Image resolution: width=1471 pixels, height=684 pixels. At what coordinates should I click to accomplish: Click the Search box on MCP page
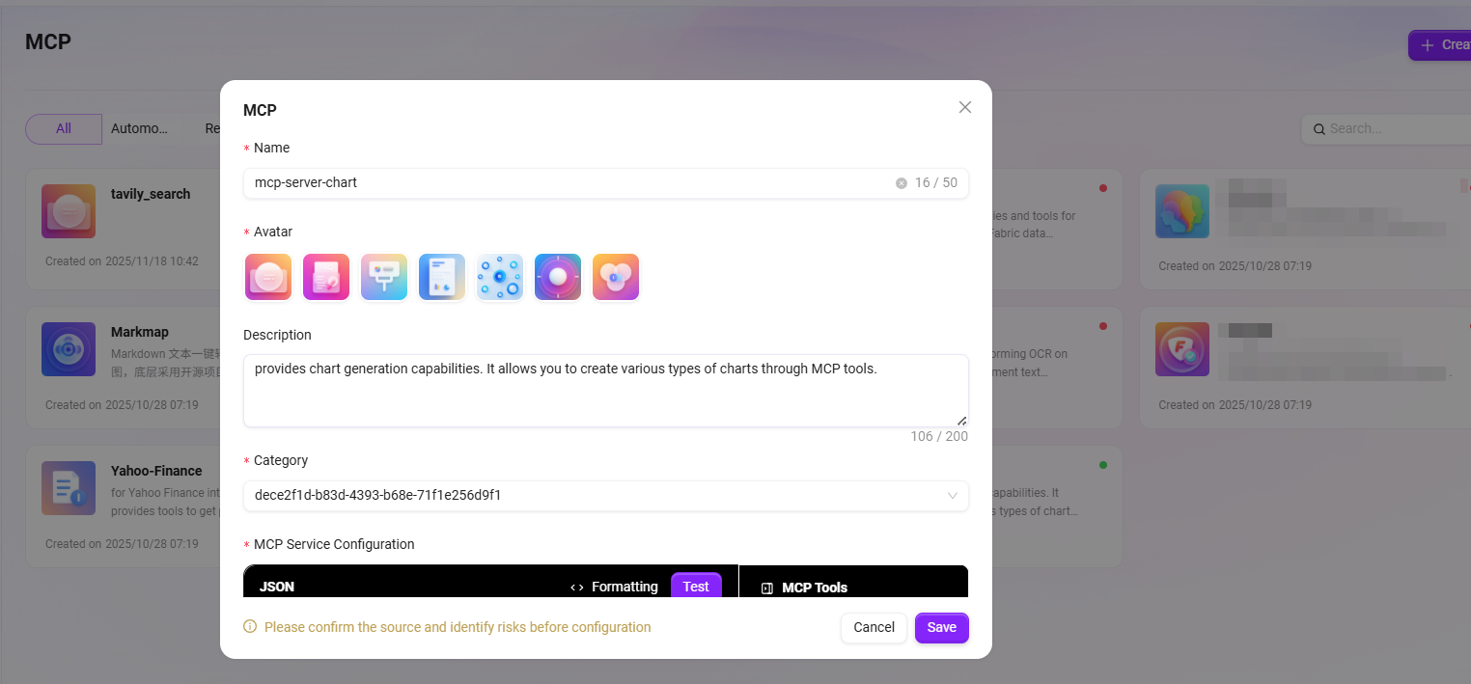1390,128
